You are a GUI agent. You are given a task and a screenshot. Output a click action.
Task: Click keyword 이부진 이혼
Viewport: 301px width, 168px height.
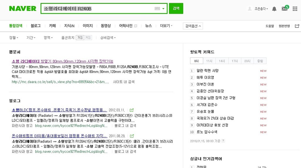[205, 84]
